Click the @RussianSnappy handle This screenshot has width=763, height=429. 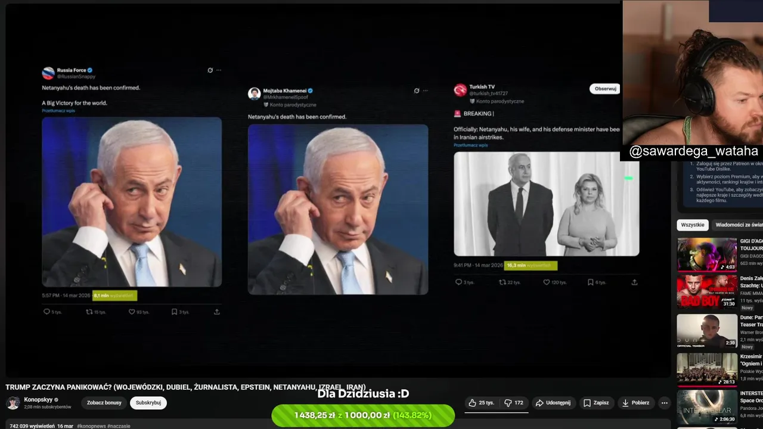click(76, 77)
